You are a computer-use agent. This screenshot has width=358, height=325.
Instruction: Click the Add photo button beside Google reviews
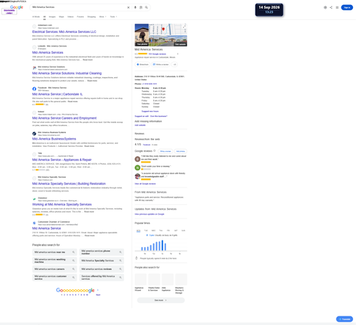pos(180,151)
